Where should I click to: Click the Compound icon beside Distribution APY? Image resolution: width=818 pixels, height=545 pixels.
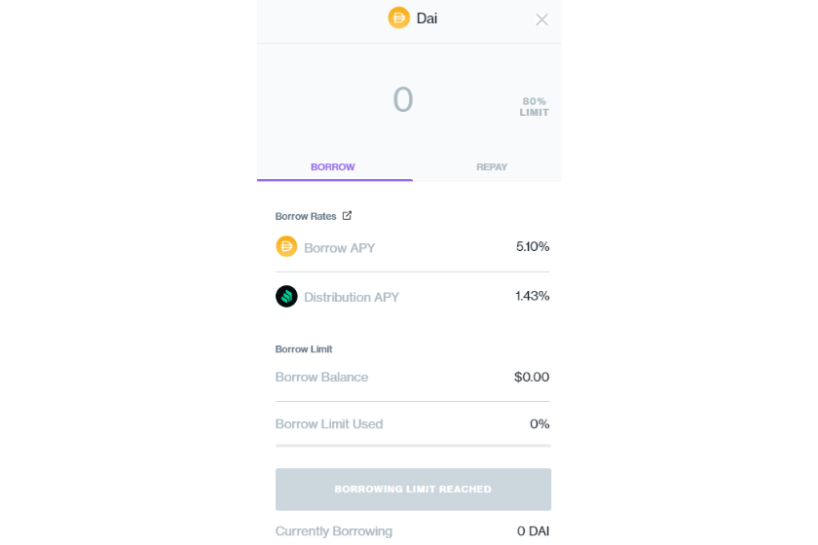point(286,296)
